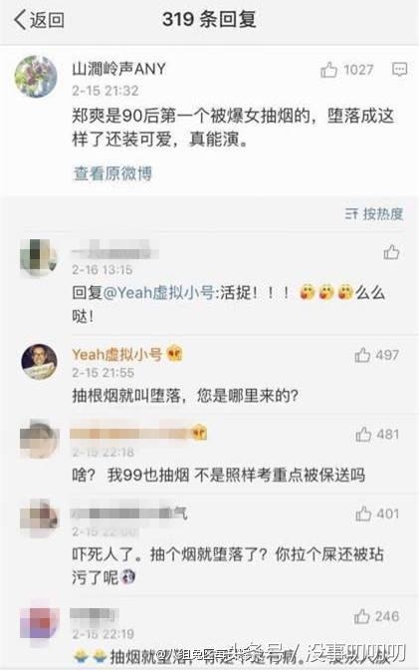Open the @Yeah虚拟小号 mention link
419x670 pixels.
pyautogui.click(x=158, y=293)
